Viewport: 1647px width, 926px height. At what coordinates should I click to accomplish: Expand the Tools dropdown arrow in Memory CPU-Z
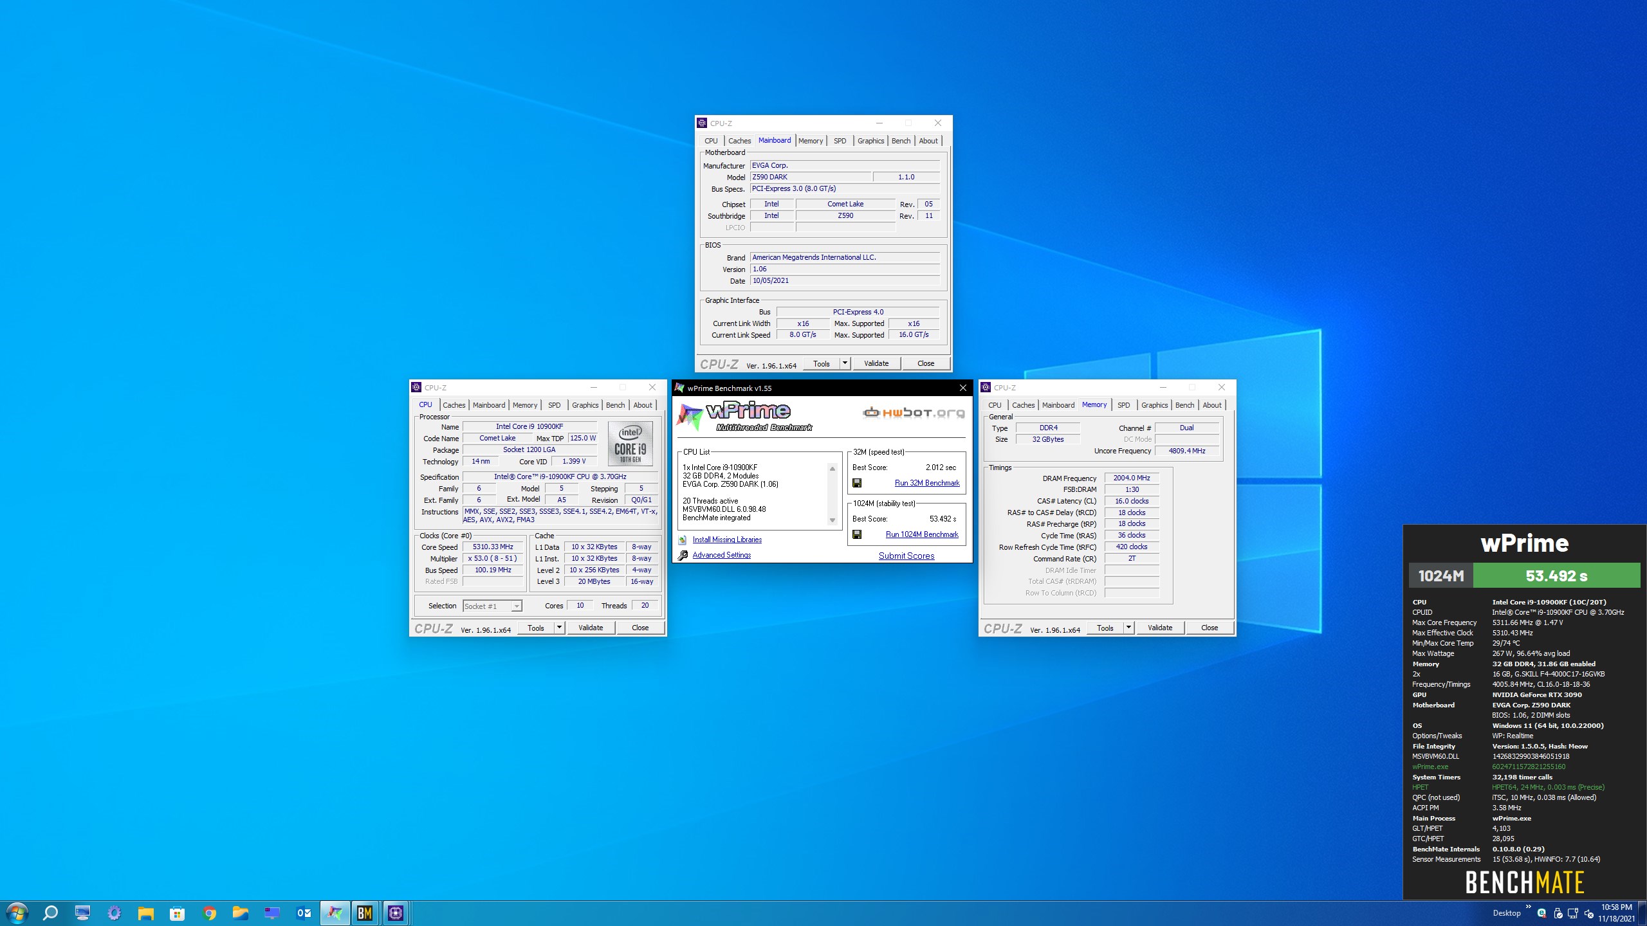[x=1128, y=628]
